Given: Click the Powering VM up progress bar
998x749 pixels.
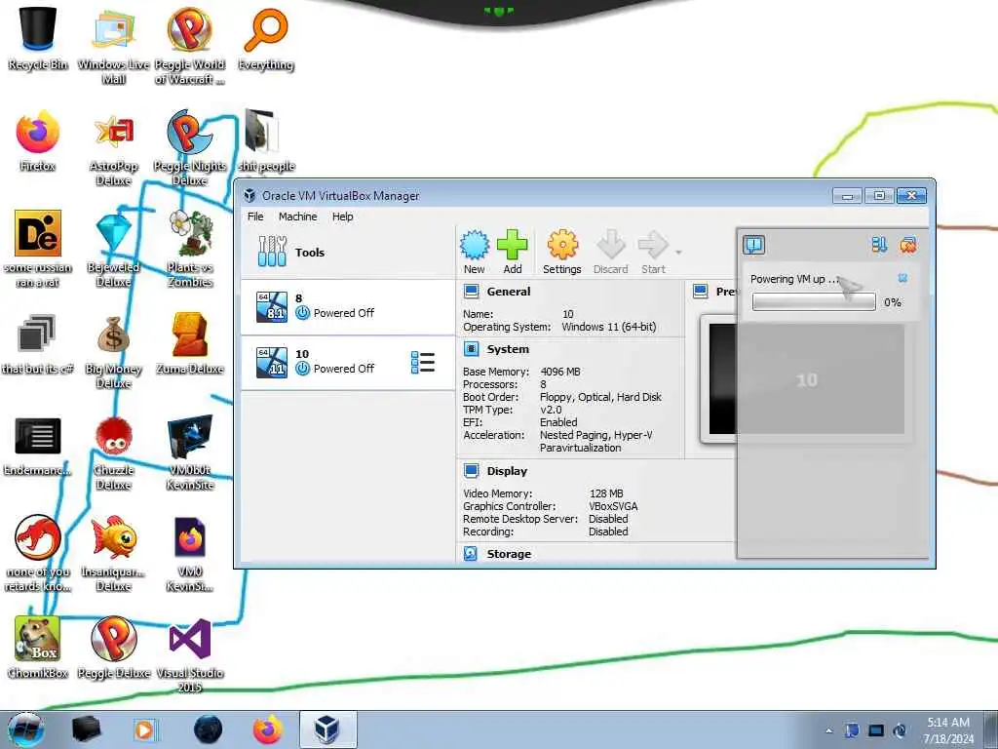Looking at the screenshot, I should (814, 302).
